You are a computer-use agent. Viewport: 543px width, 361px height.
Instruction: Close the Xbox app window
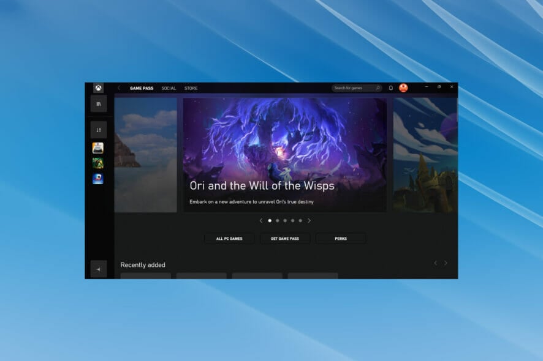pos(452,87)
